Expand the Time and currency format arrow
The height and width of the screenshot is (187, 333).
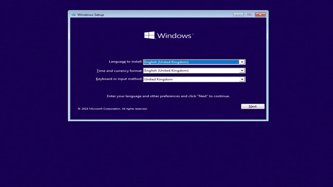pyautogui.click(x=242, y=71)
